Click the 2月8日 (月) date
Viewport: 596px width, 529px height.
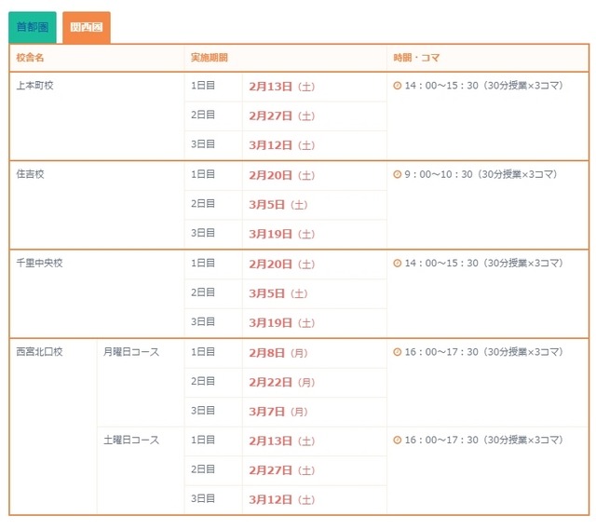(x=278, y=353)
